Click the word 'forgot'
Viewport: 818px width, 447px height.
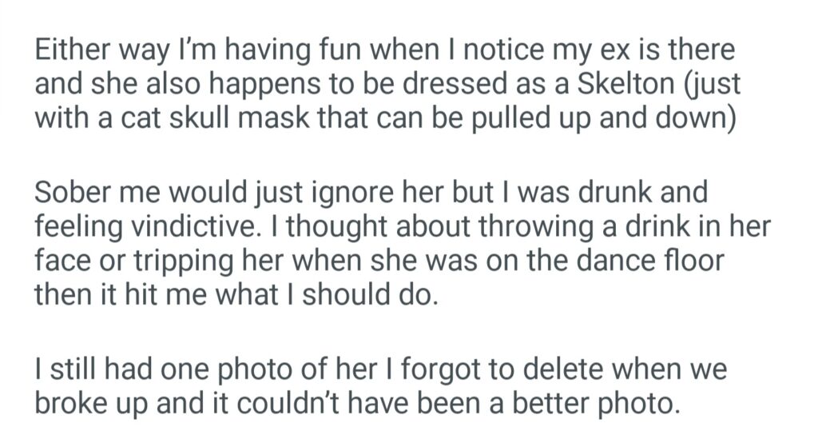pyautogui.click(x=435, y=370)
